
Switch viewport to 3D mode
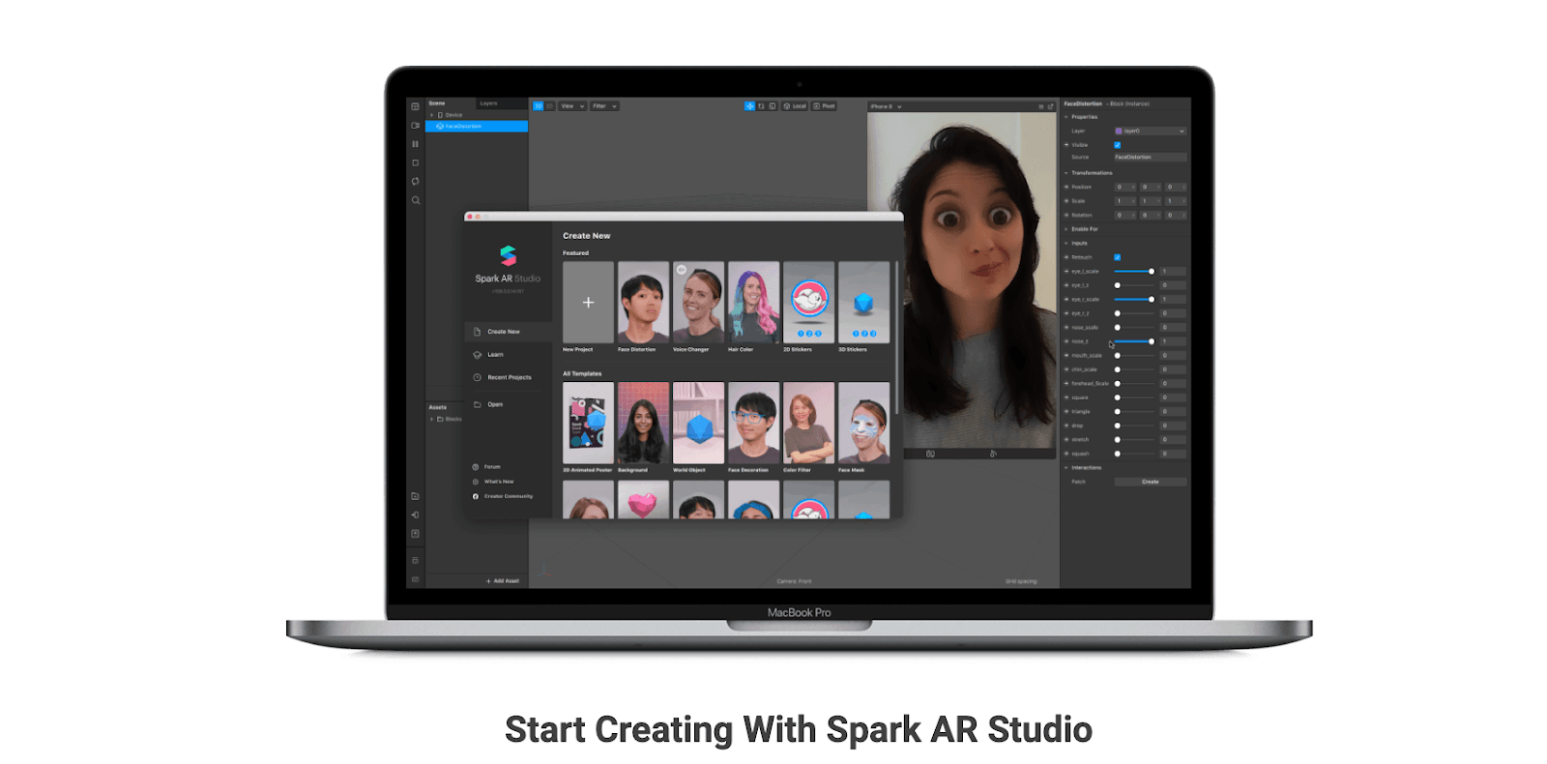point(539,106)
